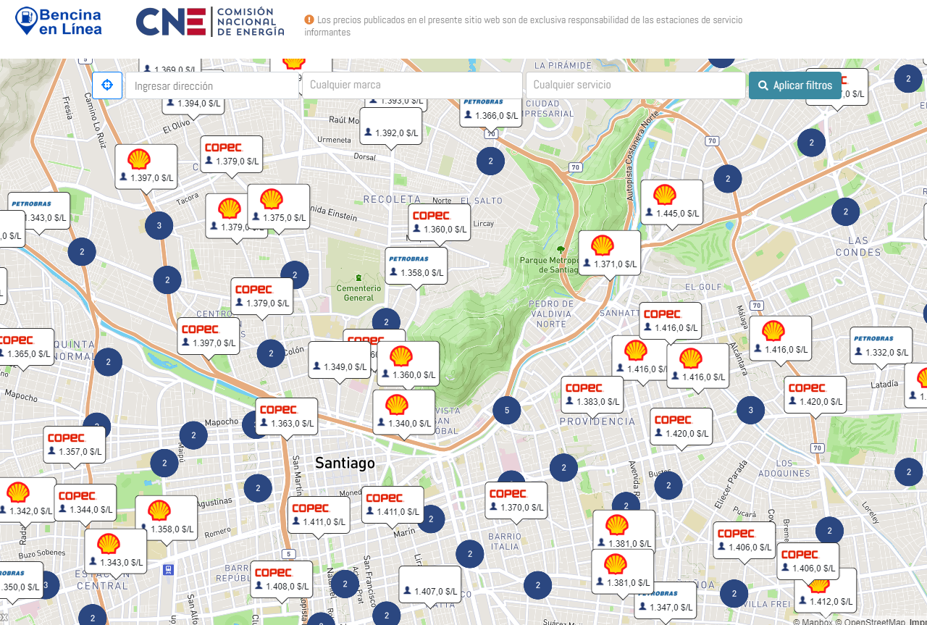The height and width of the screenshot is (625, 927).
Task: Click the Cementerio General map label
Action: 358,293
